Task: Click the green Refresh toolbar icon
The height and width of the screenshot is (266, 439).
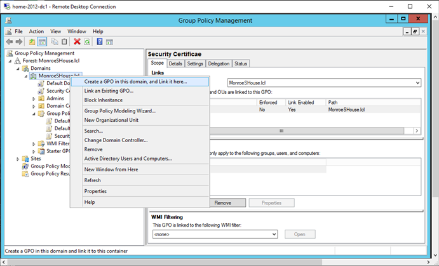Action: click(x=87, y=42)
